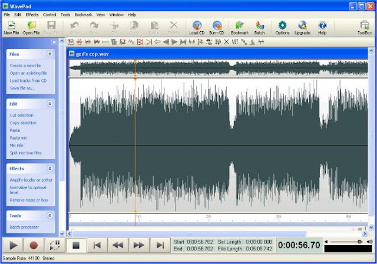Click the Upgrade toolbar icon
377x264 pixels.
click(302, 28)
